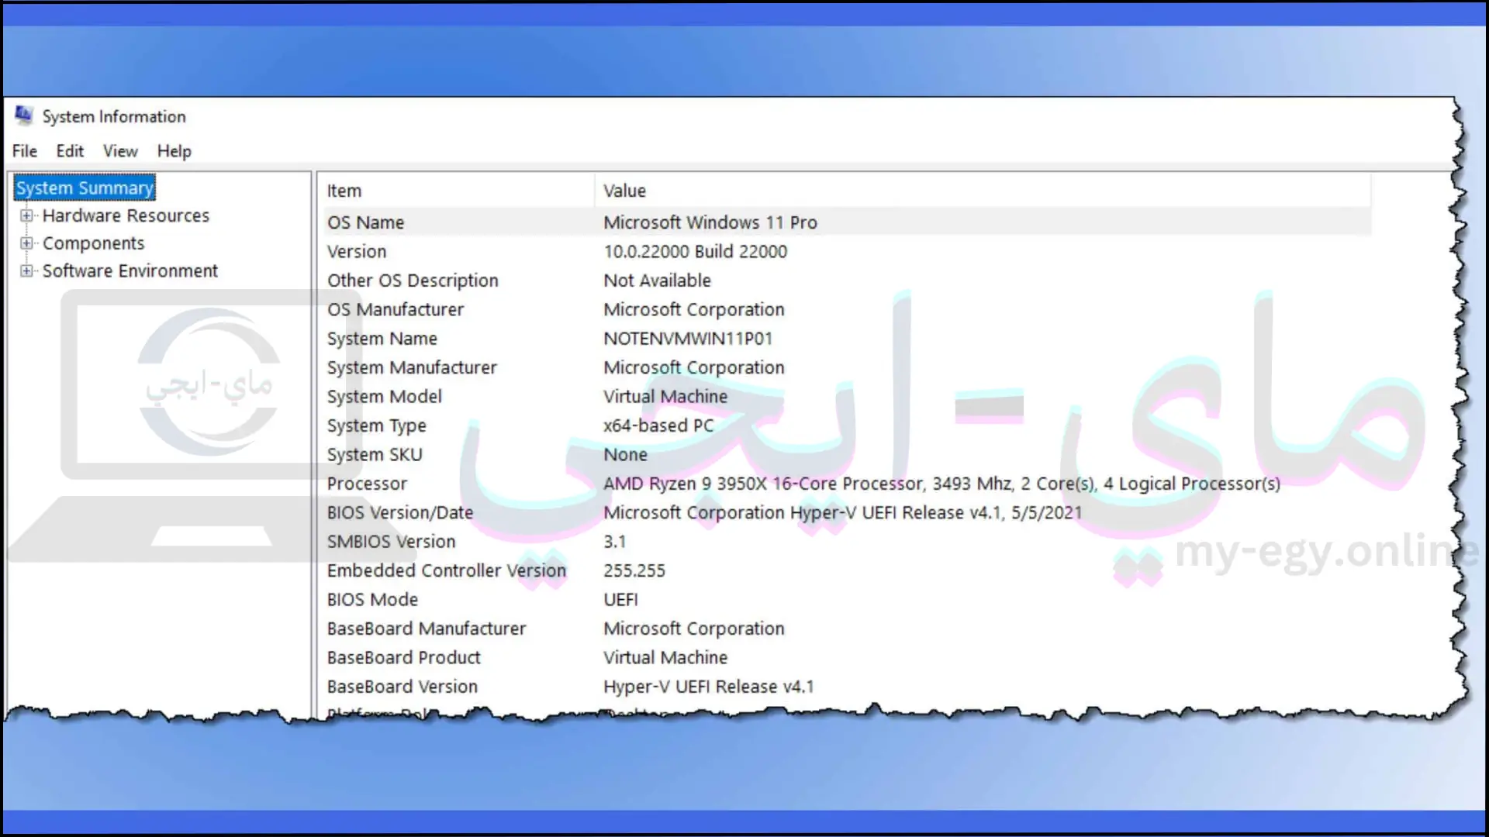
Task: Click the None value for System SKU
Action: click(625, 455)
